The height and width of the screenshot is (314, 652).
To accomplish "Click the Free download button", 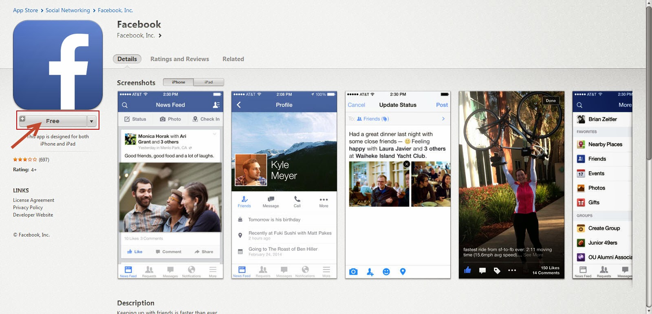I will click(53, 121).
